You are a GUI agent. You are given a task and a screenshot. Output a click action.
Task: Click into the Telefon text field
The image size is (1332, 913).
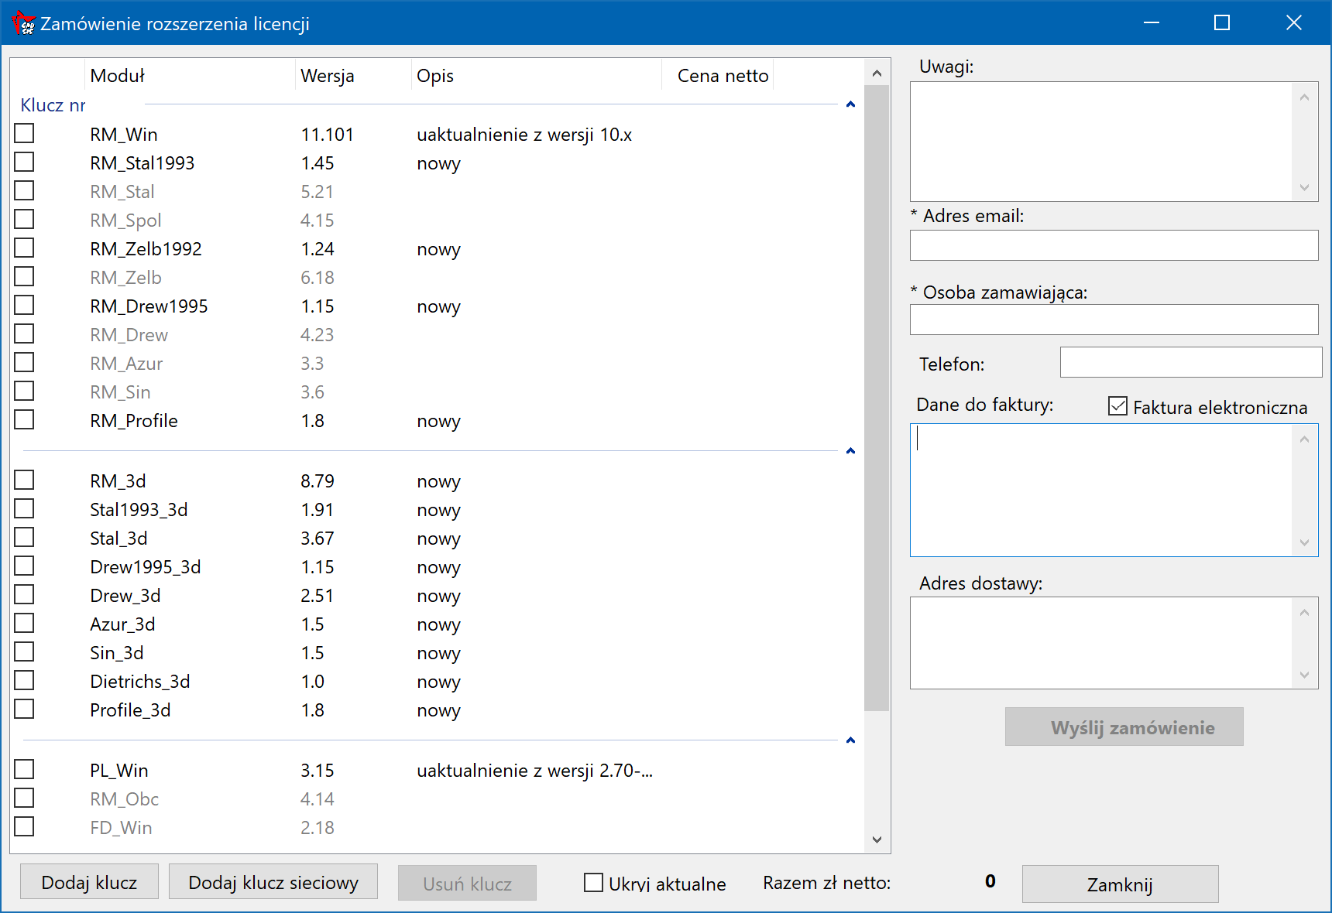click(1190, 362)
